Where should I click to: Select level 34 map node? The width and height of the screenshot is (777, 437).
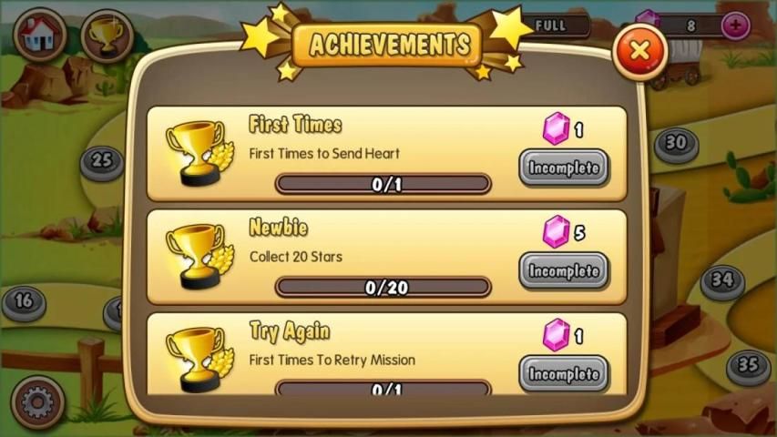click(722, 282)
